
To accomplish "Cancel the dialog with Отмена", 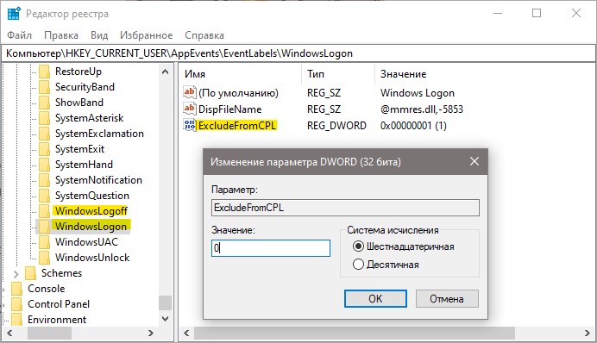I will coord(447,298).
